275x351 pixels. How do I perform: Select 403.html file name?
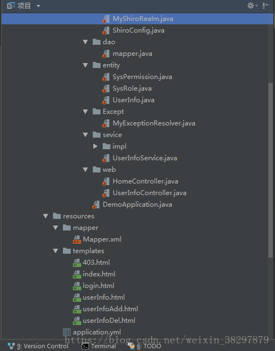coord(97,263)
